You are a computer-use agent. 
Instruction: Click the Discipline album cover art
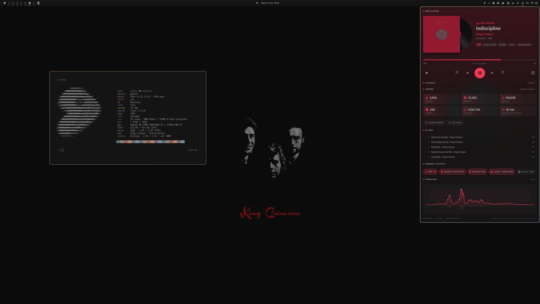click(442, 34)
